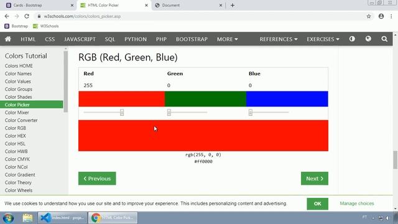
Task: Close the Document tab
Action: 221,6
